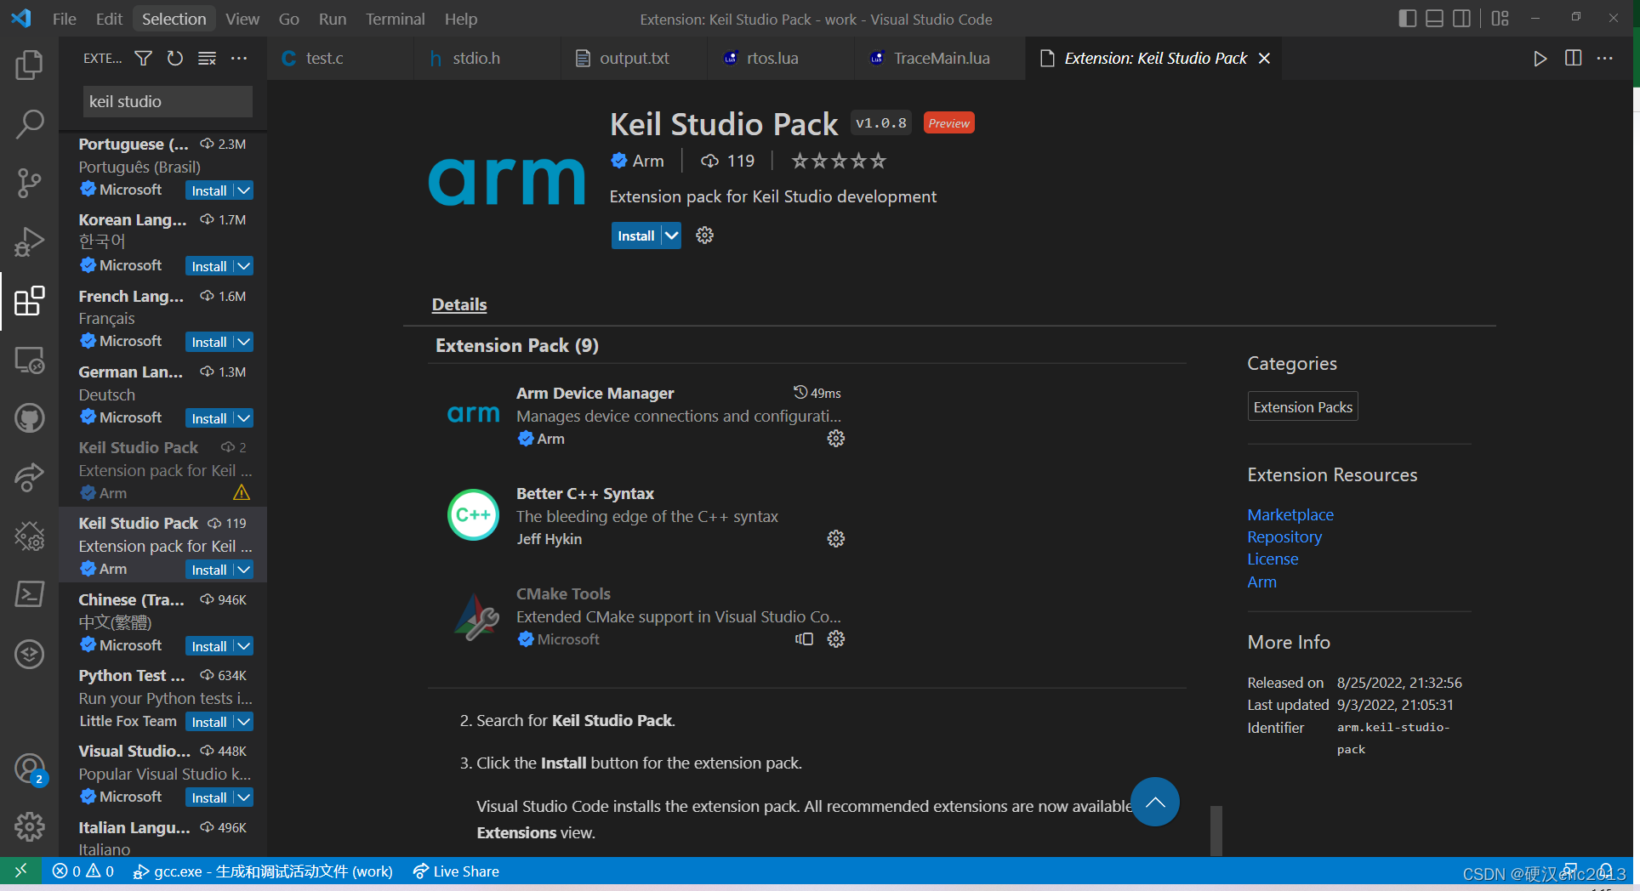This screenshot has width=1640, height=891.
Task: Open Accounts menu with badge 2
Action: [x=29, y=769]
